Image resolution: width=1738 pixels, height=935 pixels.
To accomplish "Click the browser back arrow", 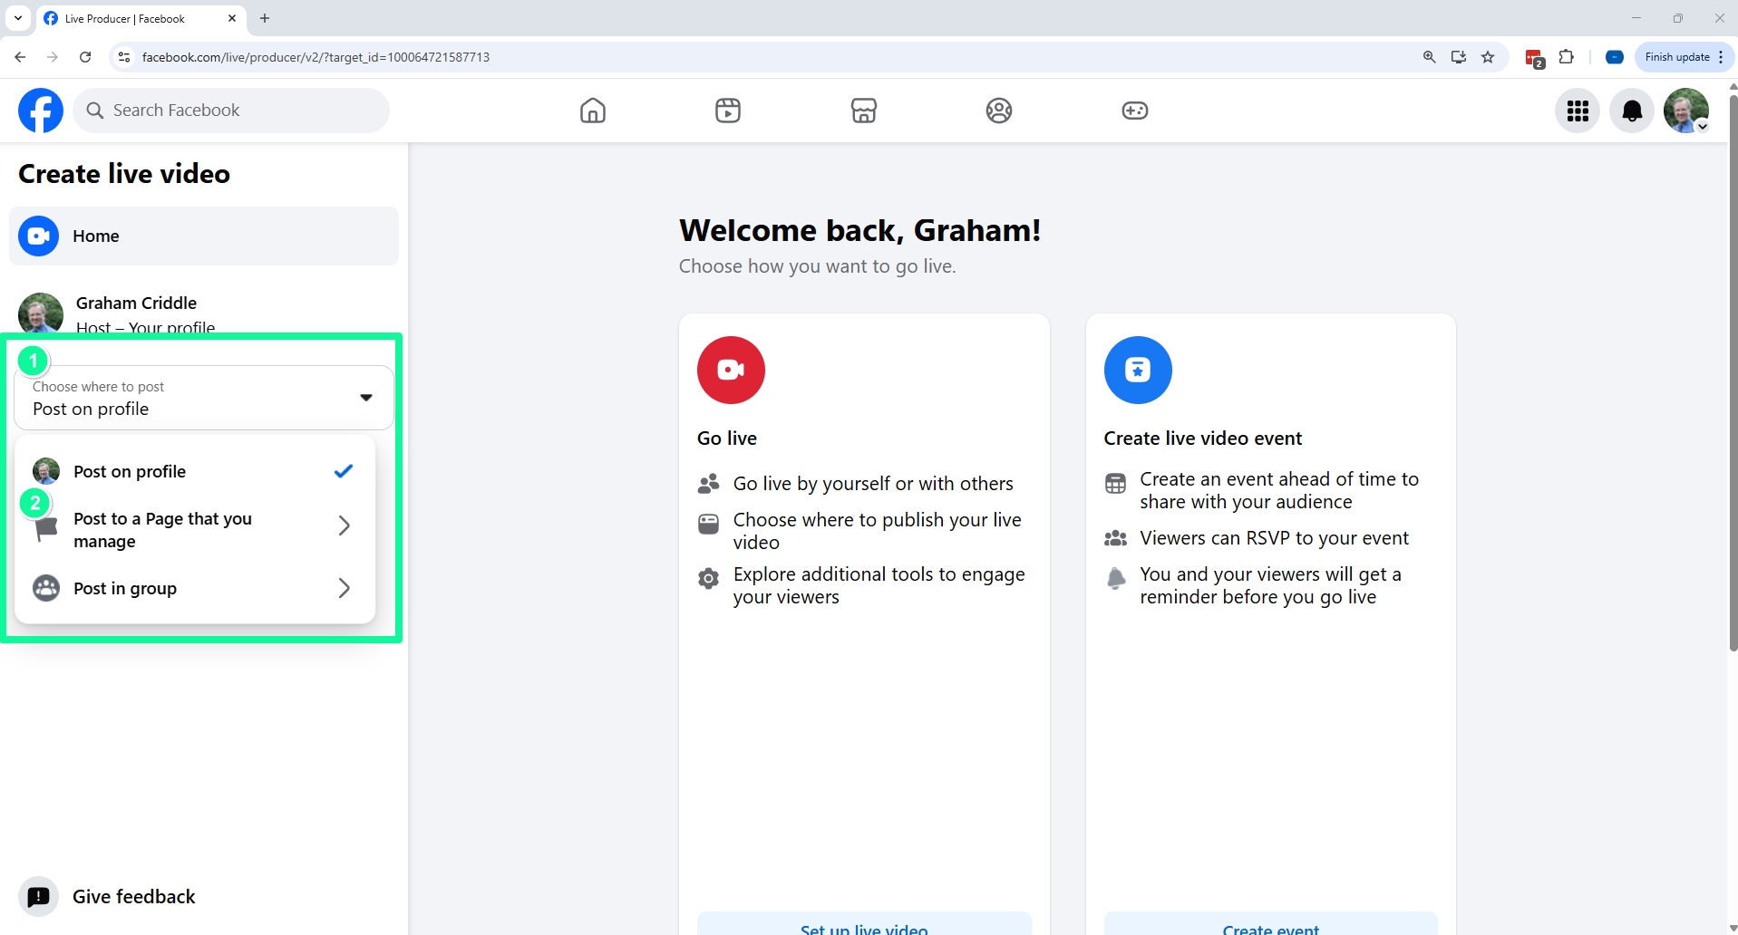I will click(x=20, y=57).
